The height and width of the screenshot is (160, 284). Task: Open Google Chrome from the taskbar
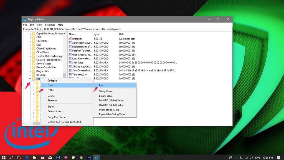tap(81, 157)
